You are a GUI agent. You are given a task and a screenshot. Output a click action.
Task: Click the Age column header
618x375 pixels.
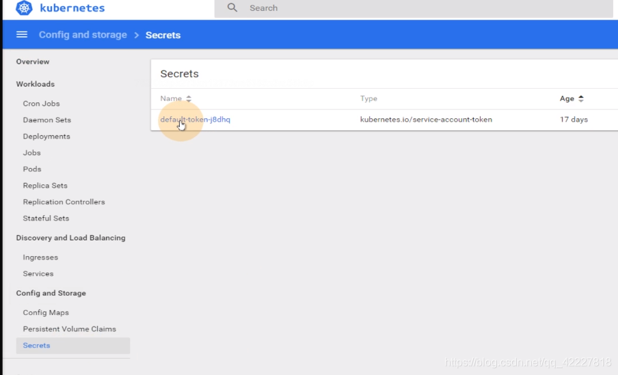click(567, 98)
